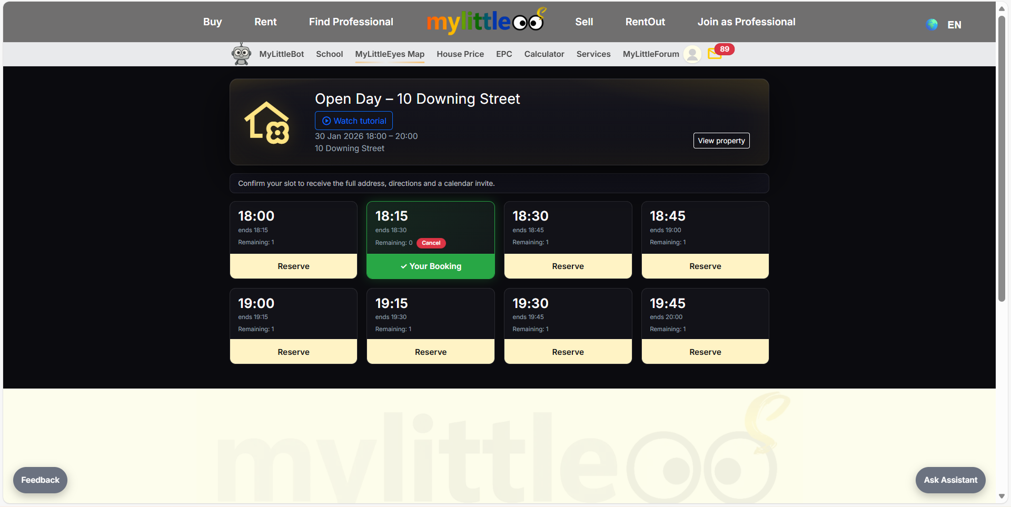The image size is (1011, 507).
Task: Click the play icon next to Watch tutorial
Action: click(x=326, y=121)
